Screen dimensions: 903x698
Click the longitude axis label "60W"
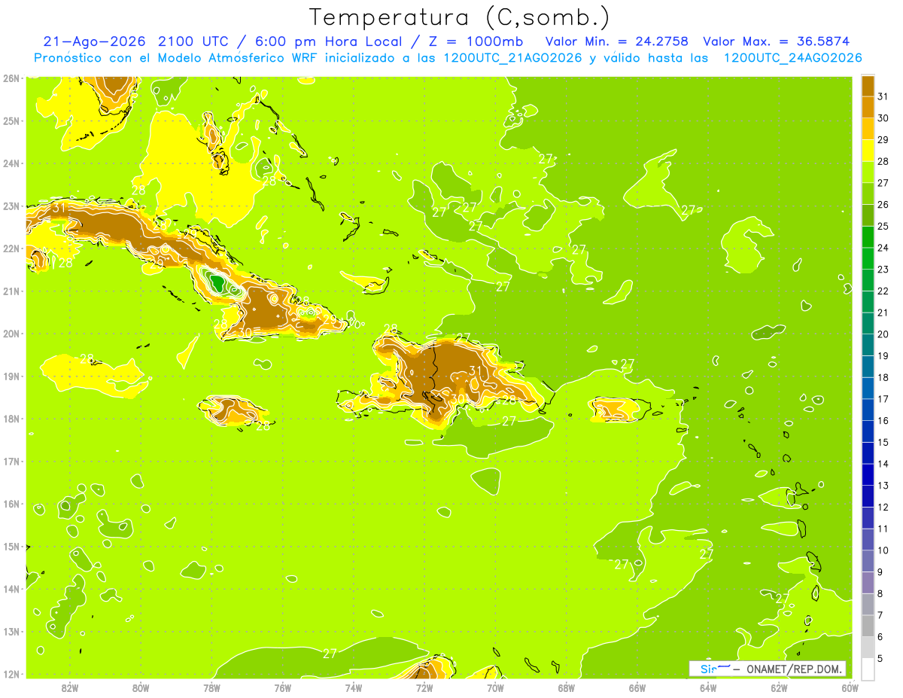tap(850, 687)
